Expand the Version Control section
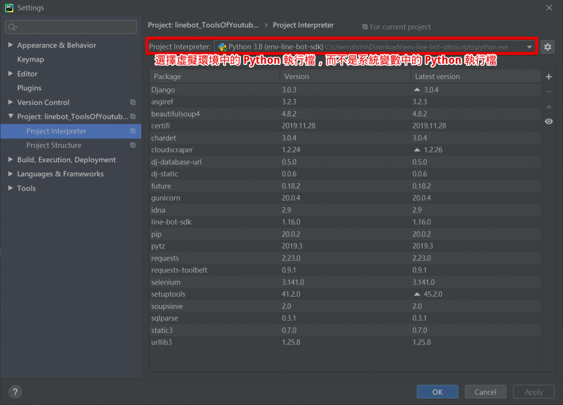563x405 pixels. 10,102
